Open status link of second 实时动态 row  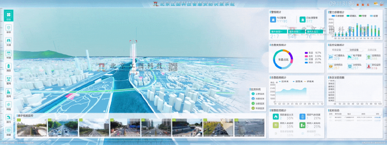click(377, 121)
